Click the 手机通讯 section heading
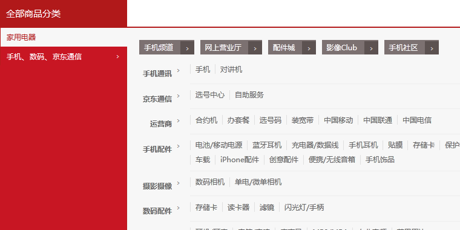Image resolution: width=460 pixels, height=230 pixels. tap(157, 74)
